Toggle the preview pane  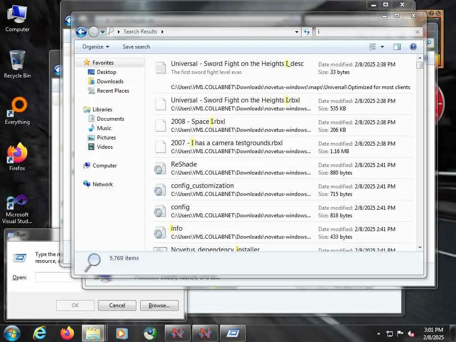point(397,47)
